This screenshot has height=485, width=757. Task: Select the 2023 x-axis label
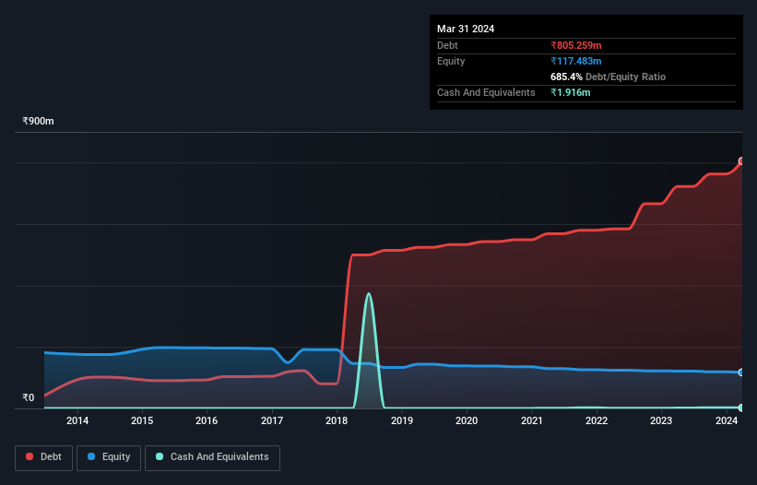[661, 420]
